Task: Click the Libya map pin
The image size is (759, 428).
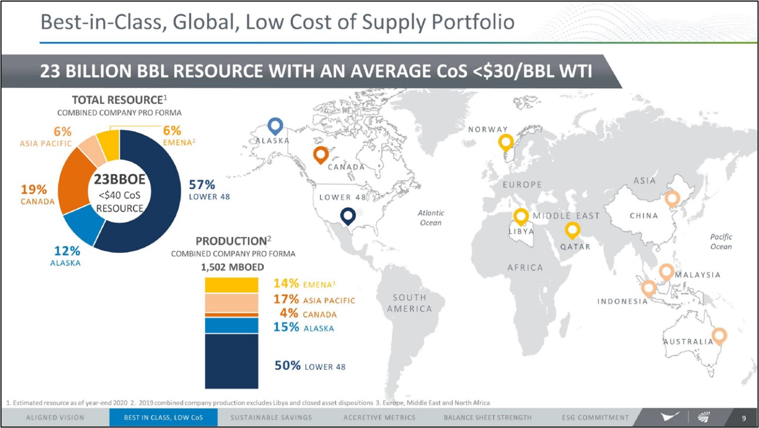Action: [x=521, y=216]
